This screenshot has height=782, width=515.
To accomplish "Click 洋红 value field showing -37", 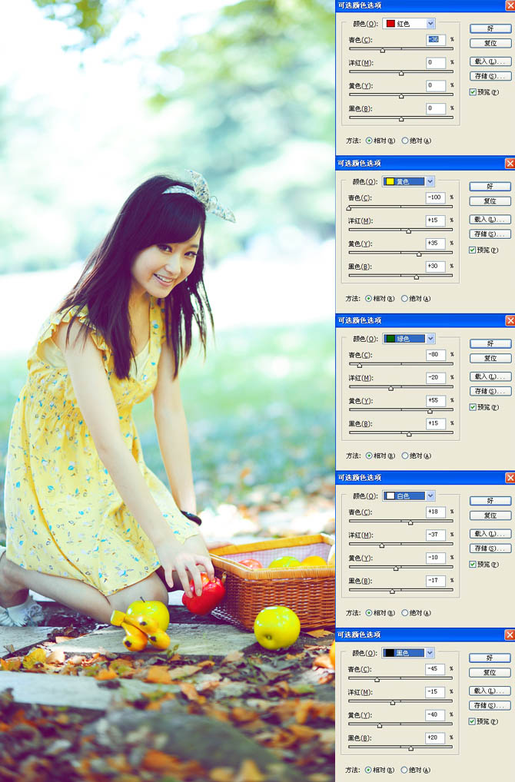I will pos(436,535).
